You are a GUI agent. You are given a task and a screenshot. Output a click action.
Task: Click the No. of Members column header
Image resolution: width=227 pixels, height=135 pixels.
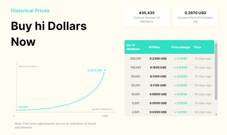point(133,47)
